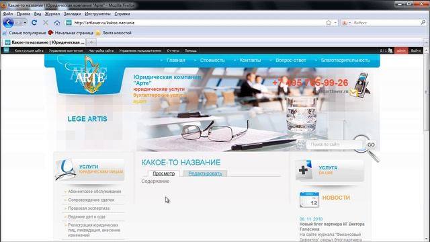Open the Благотворительность site page
Screen dimensions: 430x242
(345, 60)
